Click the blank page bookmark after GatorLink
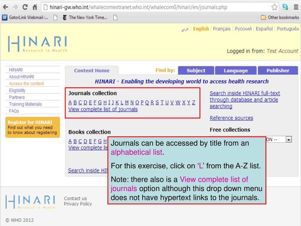 coord(55,17)
